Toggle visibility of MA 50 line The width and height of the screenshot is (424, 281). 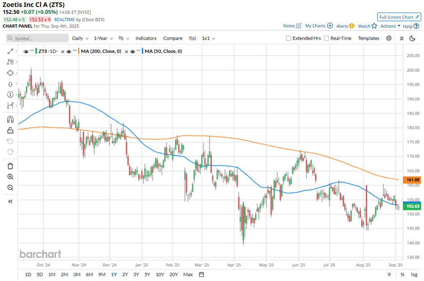pos(133,51)
